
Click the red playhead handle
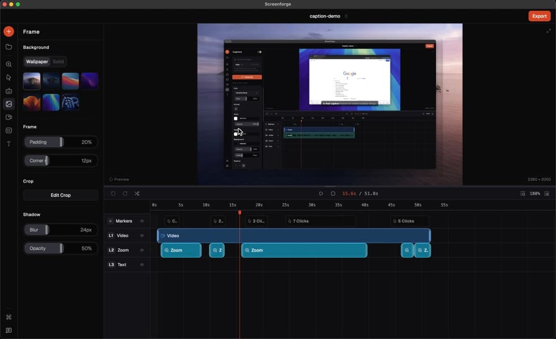coord(239,212)
